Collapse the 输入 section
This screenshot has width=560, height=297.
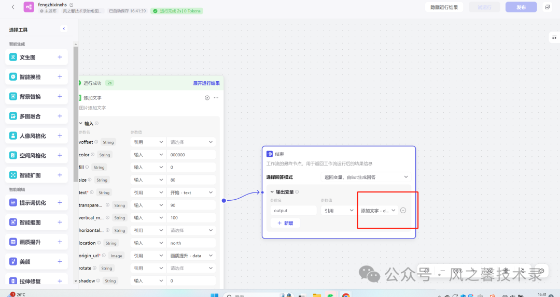point(81,123)
